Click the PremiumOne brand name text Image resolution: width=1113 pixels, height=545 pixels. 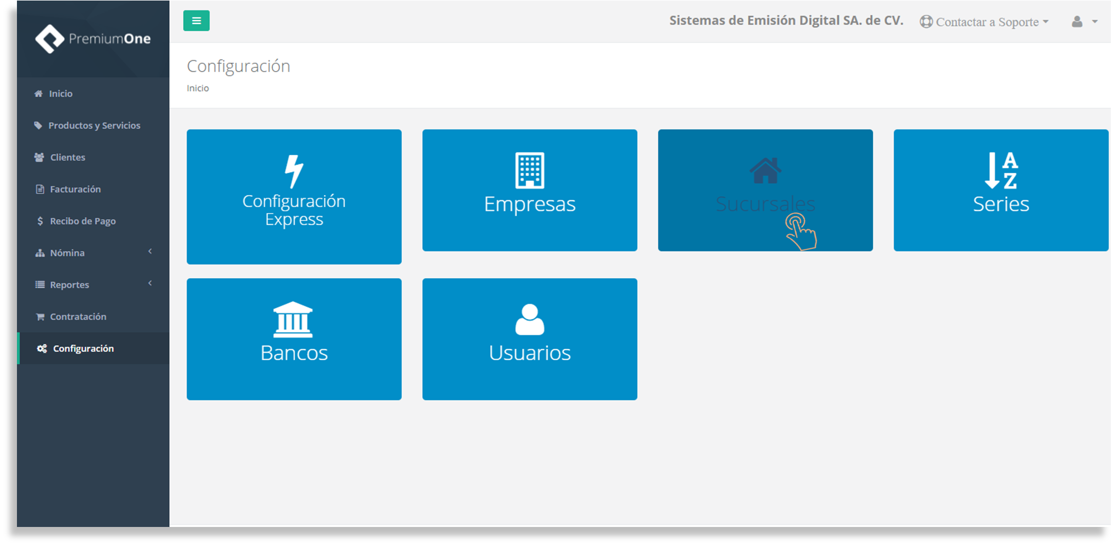[110, 39]
